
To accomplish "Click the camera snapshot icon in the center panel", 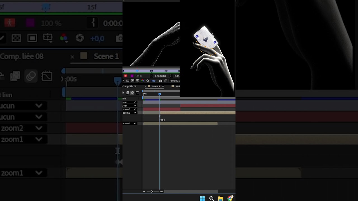I will [x=161, y=81].
